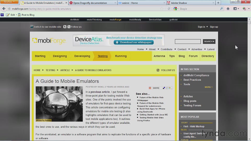Open the URL history dropdown arrow

point(166,9)
